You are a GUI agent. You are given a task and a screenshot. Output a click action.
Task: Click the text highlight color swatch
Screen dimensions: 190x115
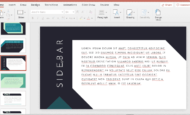click(x=81, y=18)
